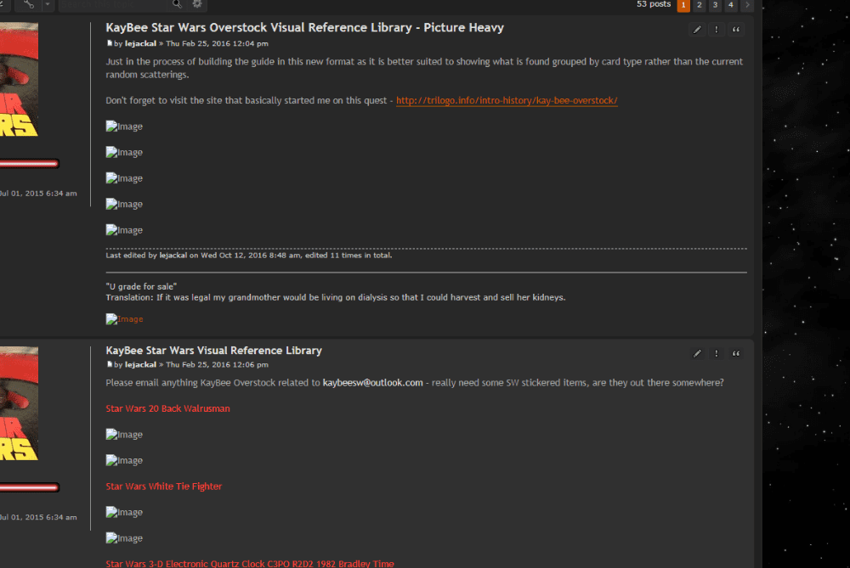Click the 3-D Electronic Quartz Clock heading
This screenshot has width=850, height=568.
click(x=250, y=564)
